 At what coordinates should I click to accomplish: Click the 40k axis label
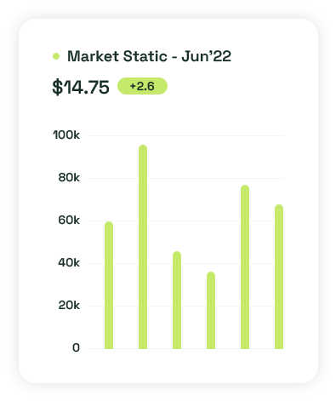[69, 263]
